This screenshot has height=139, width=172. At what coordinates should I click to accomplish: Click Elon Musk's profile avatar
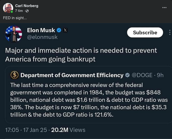14,34
